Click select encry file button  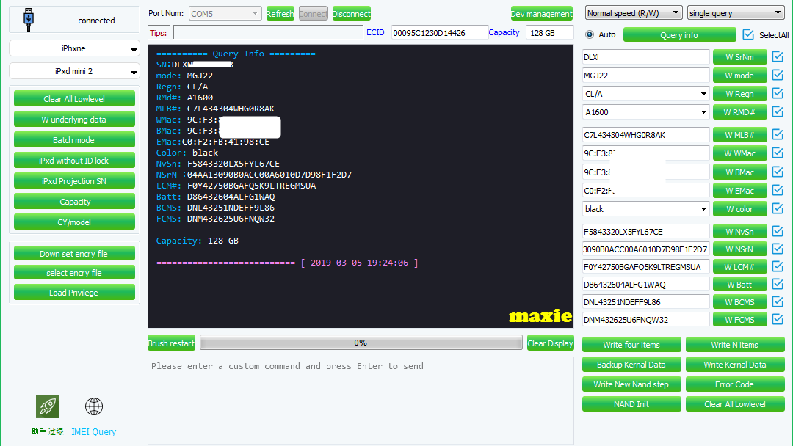coord(74,273)
